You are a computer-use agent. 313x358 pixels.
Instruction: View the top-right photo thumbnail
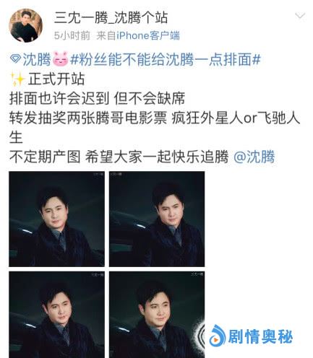click(x=157, y=219)
